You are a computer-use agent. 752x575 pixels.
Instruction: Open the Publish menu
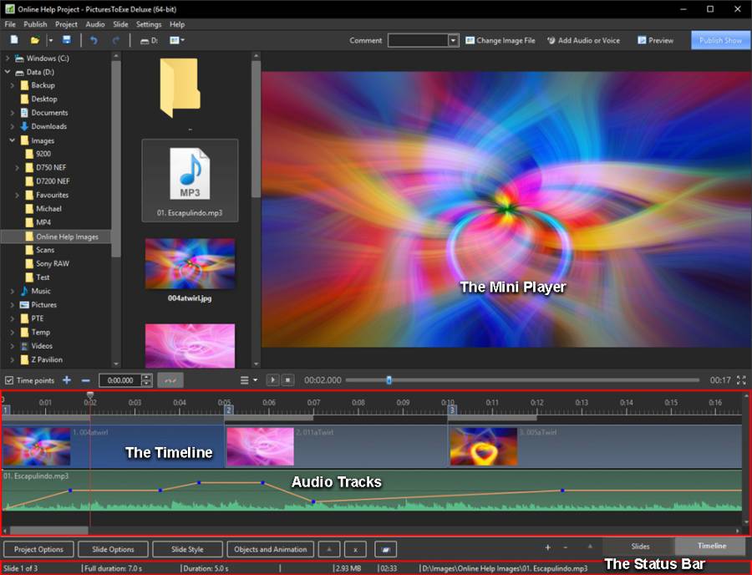(x=35, y=24)
